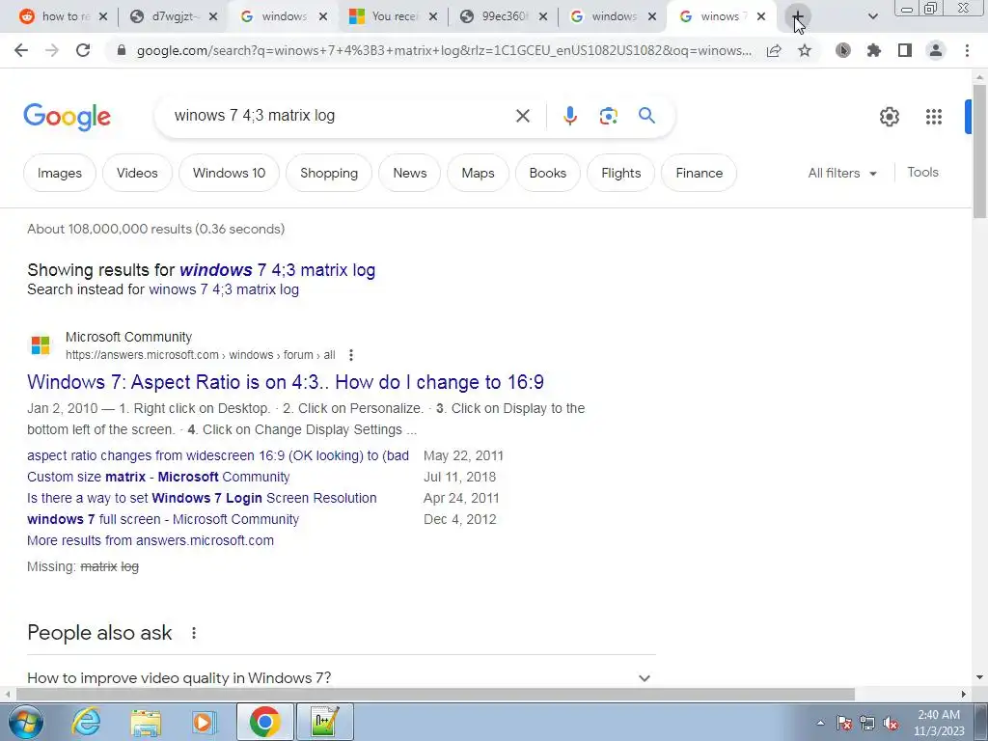
Task: Start voice search microphone
Action: [x=570, y=116]
